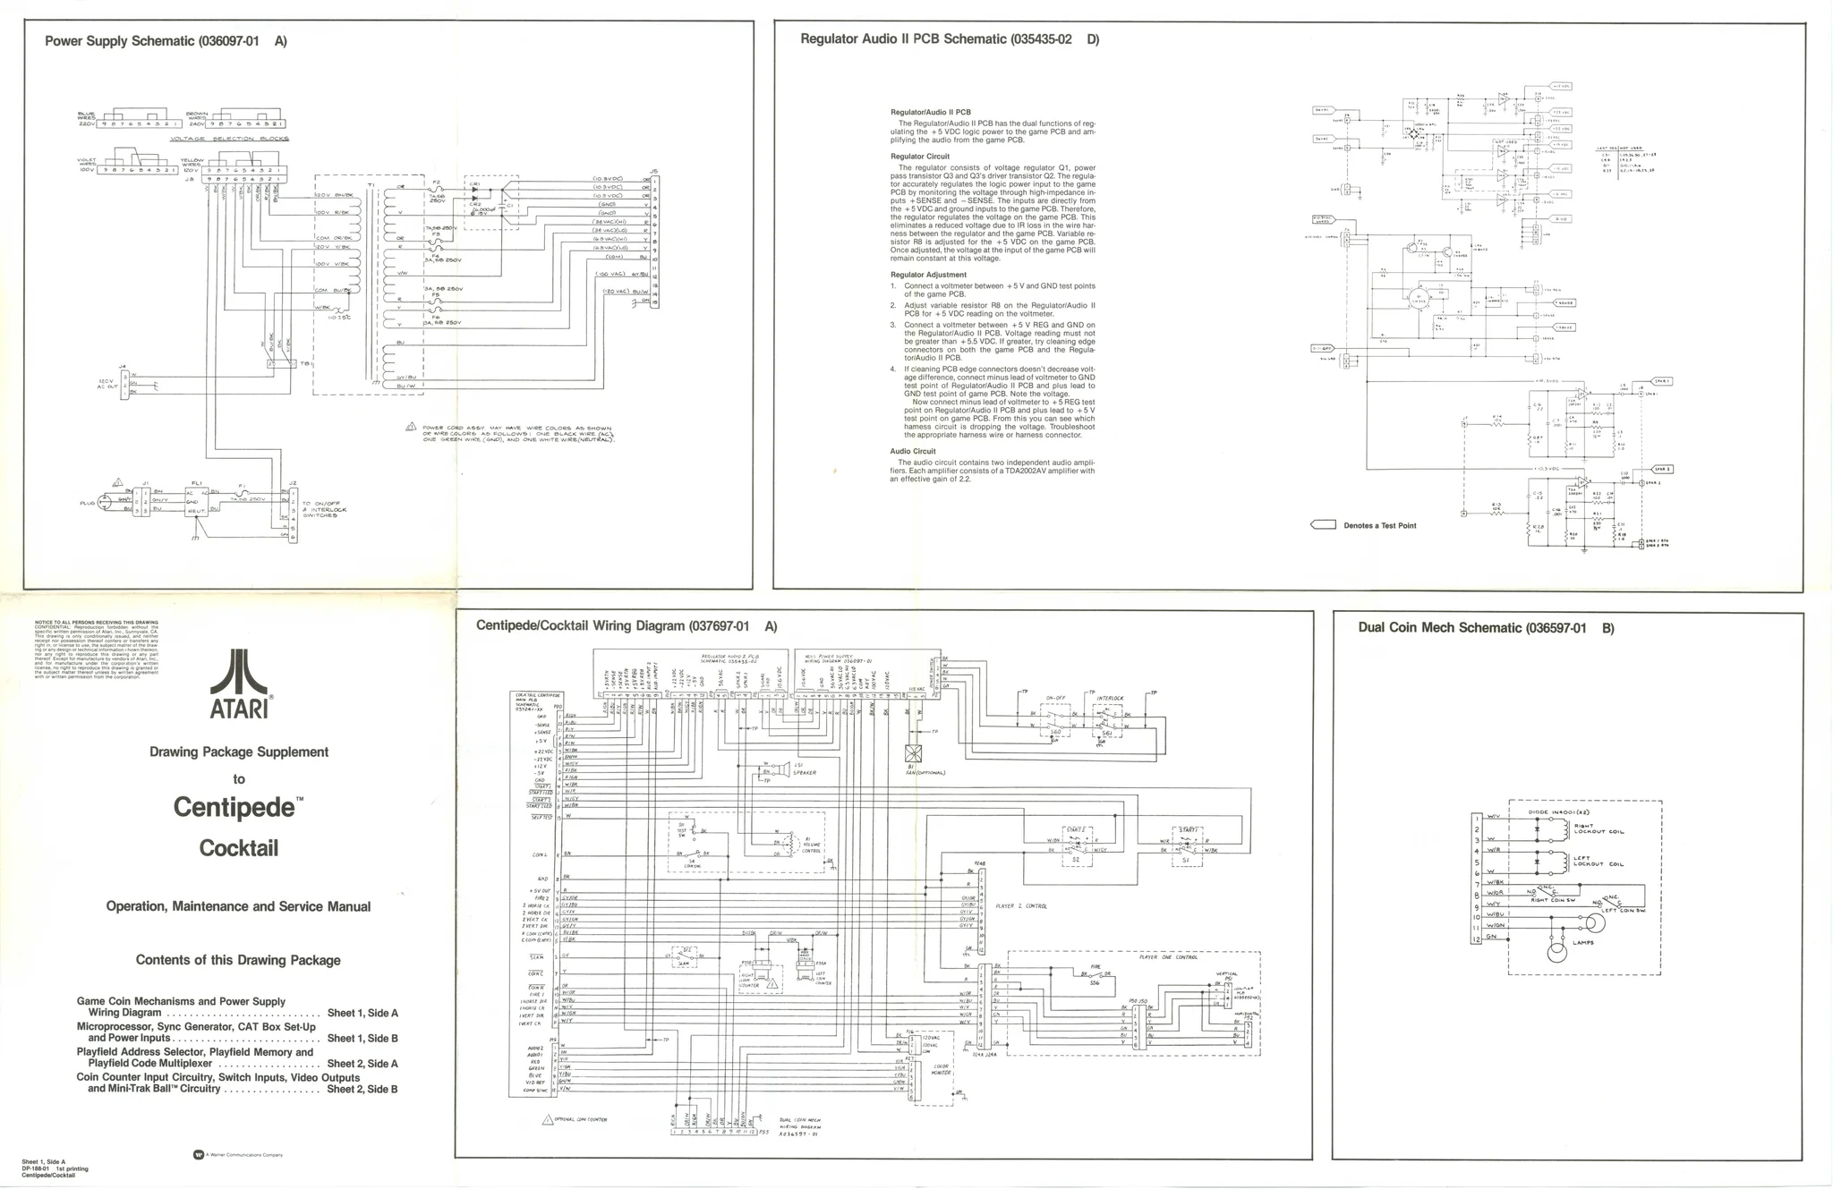1833x1189 pixels.
Task: Click the T1 transformer label
Action: [x=371, y=186]
